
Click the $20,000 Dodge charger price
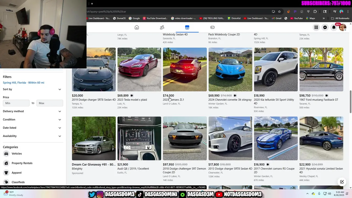(77, 96)
